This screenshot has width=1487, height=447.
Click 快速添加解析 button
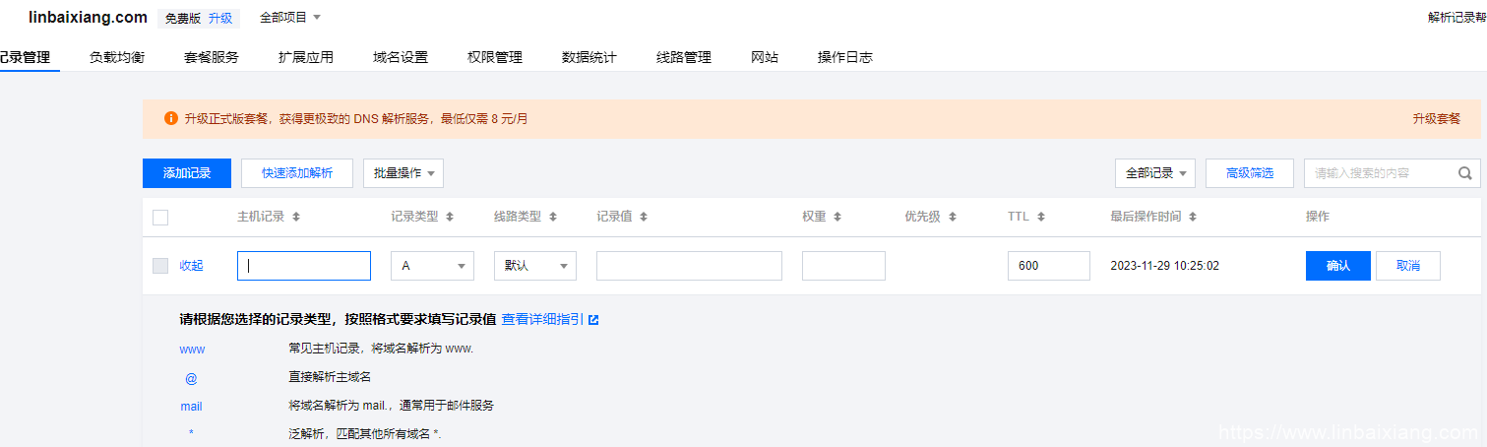pos(297,173)
